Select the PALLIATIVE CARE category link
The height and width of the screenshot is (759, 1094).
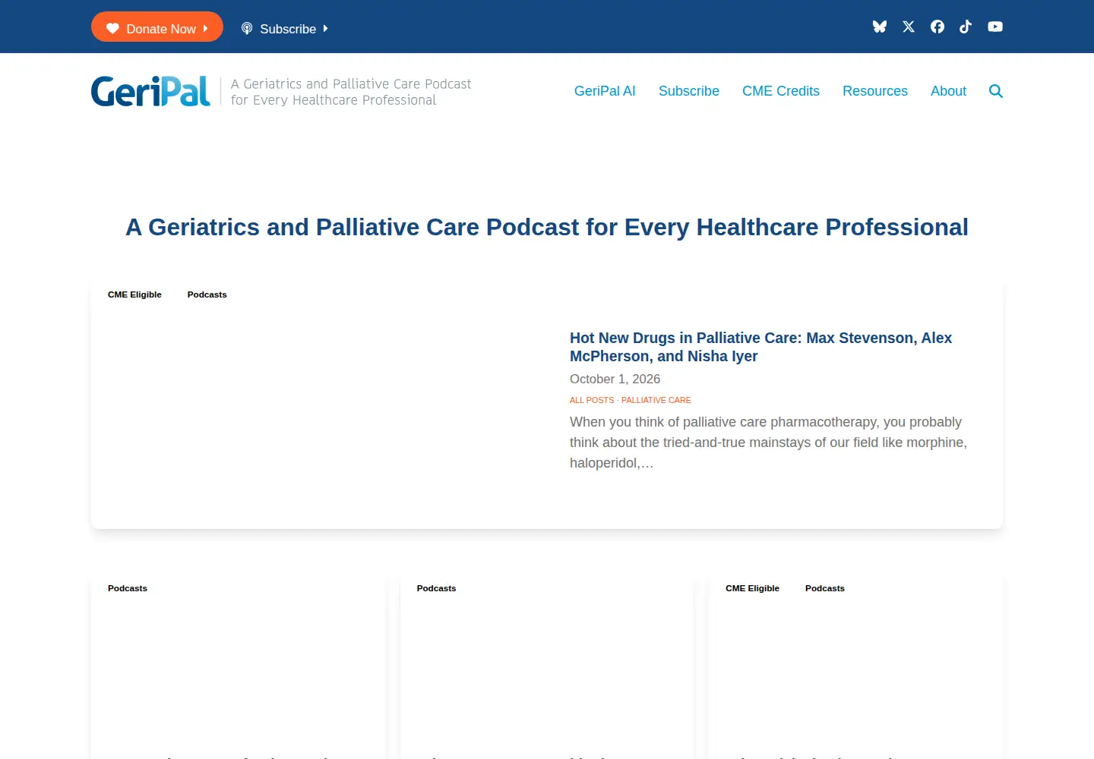coord(656,400)
